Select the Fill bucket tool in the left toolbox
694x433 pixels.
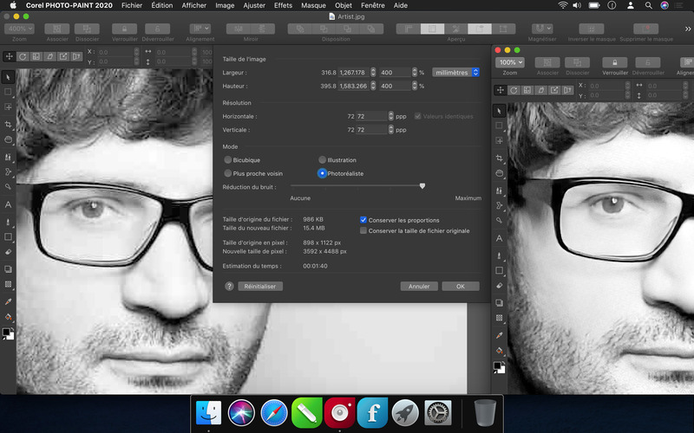[8, 316]
